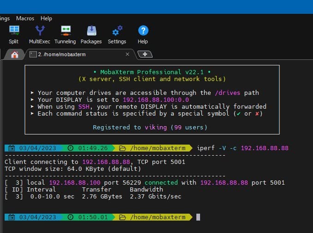Add a new terminal tab with plus button
This screenshot has height=233, width=313.
(145, 54)
